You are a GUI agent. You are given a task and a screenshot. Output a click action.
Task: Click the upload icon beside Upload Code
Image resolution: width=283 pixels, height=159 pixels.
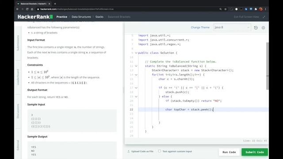pos(129,151)
